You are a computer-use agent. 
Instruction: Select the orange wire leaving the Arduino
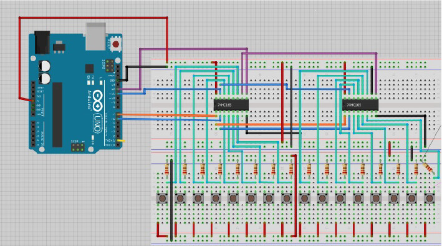point(168,115)
